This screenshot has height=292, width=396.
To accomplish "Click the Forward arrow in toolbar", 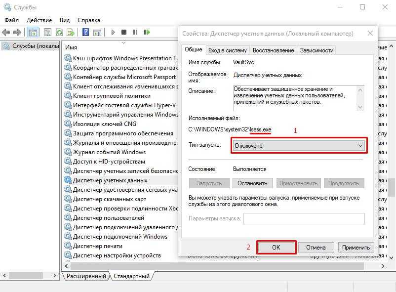I will 17,33.
